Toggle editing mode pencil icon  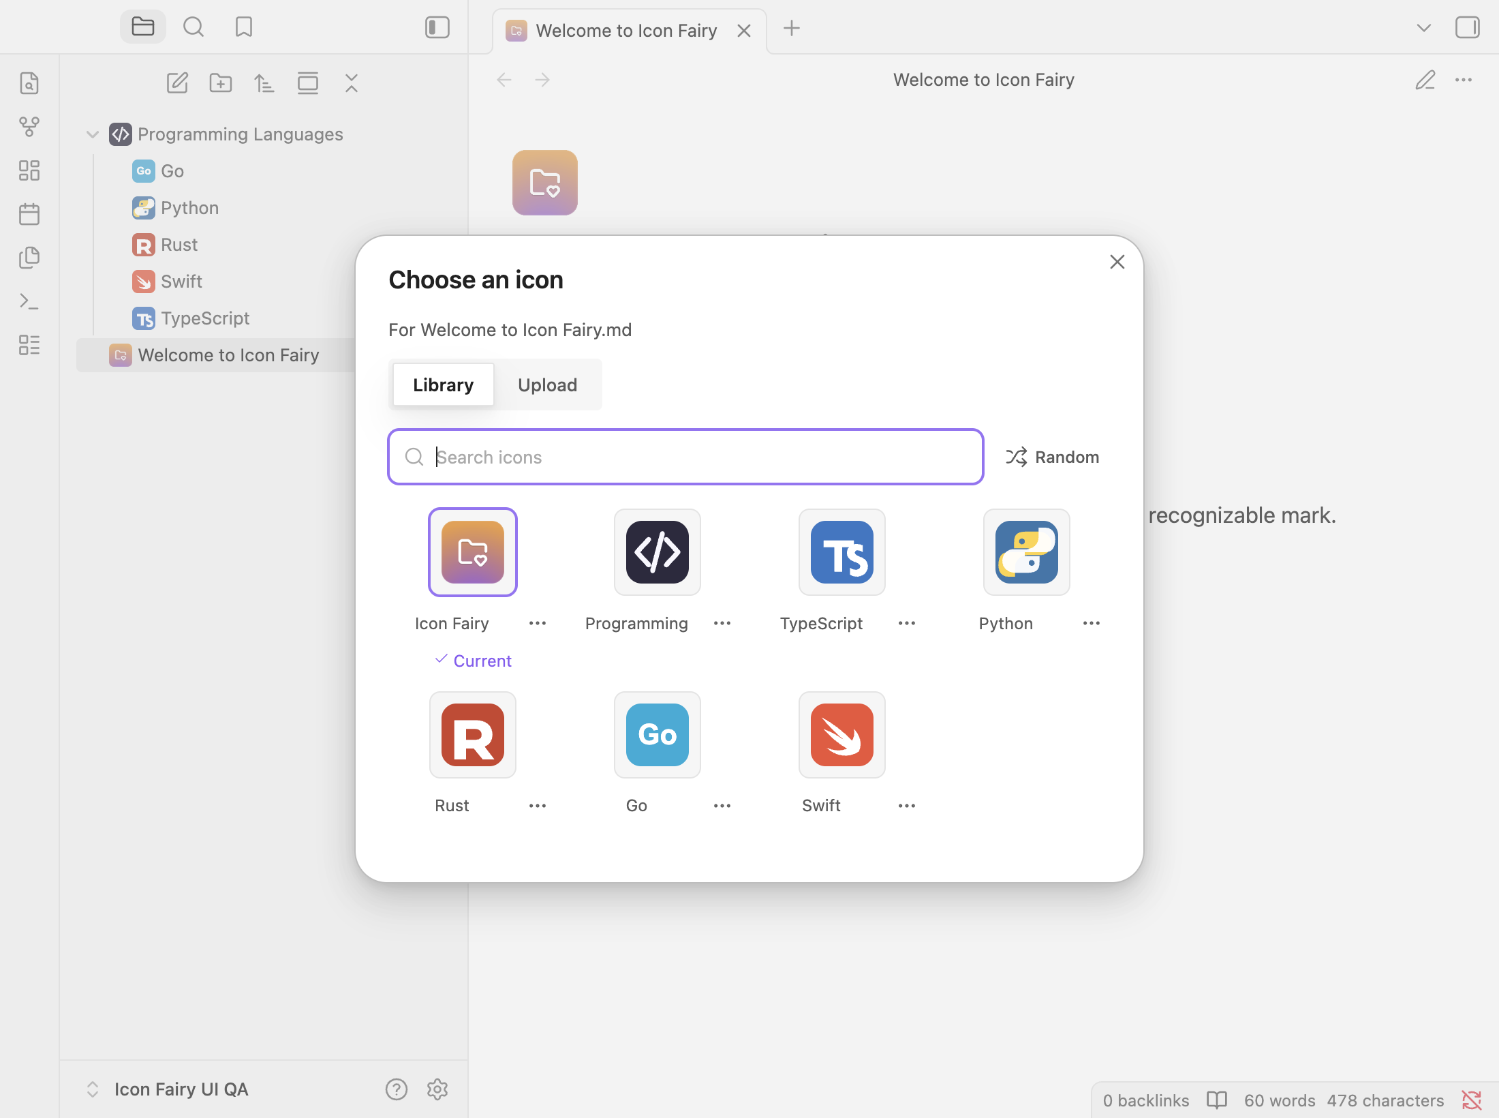click(1425, 80)
